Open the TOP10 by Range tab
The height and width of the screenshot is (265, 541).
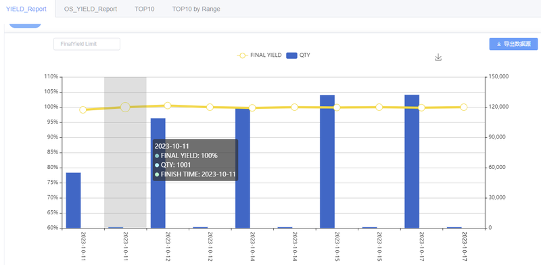click(x=196, y=9)
